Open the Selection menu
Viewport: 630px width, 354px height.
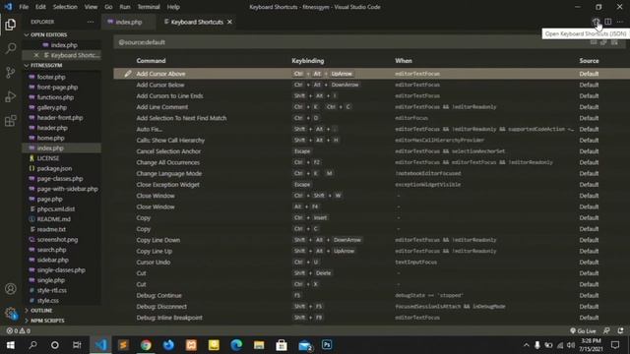click(65, 7)
